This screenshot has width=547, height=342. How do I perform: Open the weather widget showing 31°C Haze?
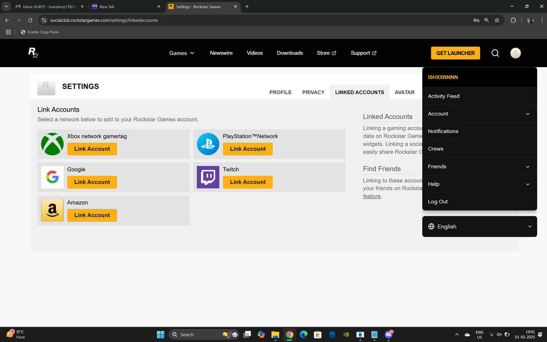[x=15, y=334]
